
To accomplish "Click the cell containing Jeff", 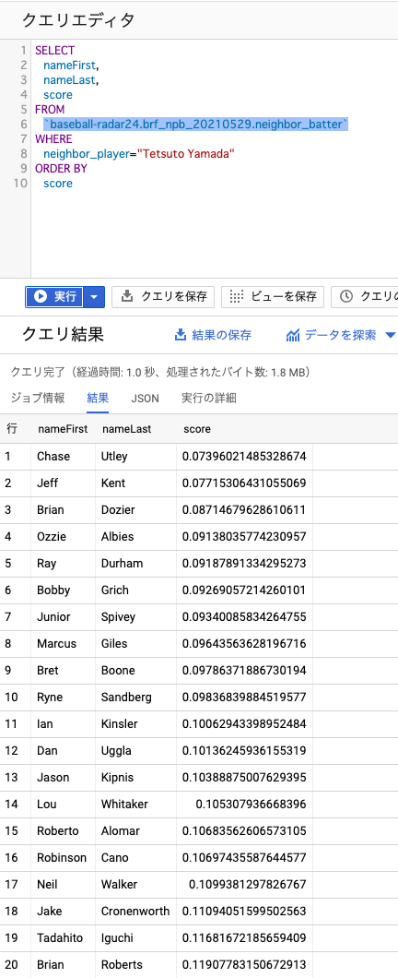I will 63,483.
